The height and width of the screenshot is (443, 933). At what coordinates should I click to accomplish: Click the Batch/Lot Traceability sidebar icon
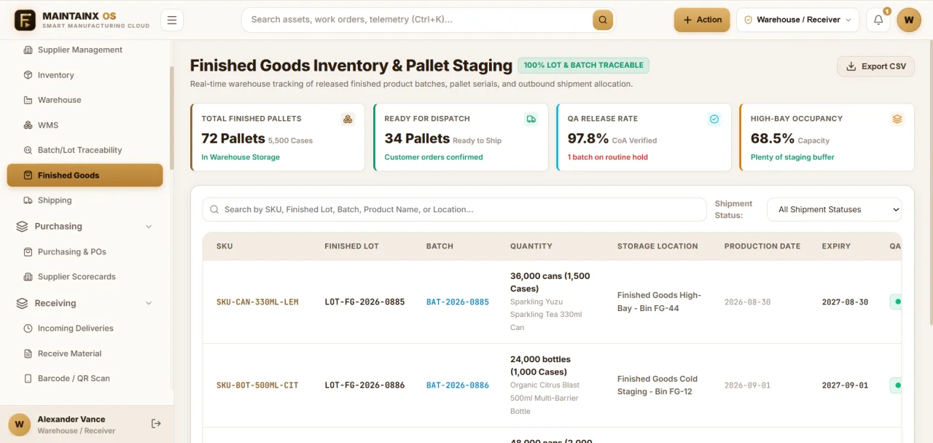(28, 150)
